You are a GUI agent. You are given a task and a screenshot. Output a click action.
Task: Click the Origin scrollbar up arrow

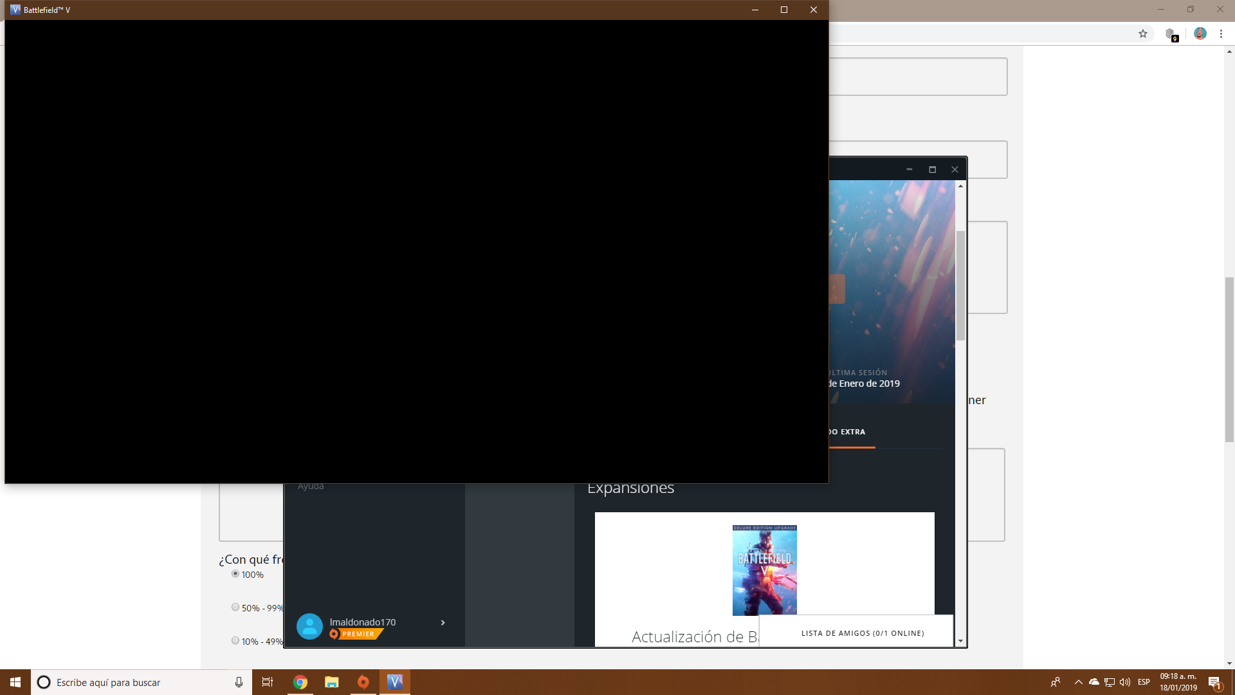(x=960, y=186)
